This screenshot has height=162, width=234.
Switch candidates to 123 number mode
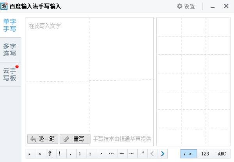pos(205,153)
